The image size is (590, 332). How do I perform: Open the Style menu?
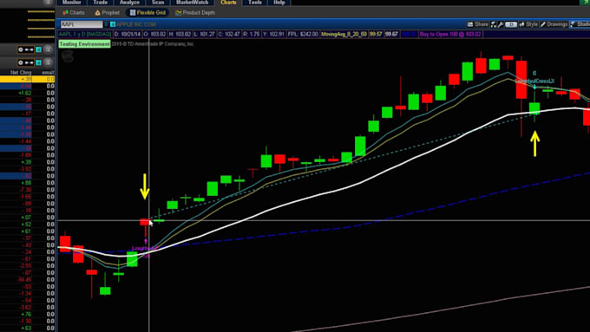click(x=528, y=24)
